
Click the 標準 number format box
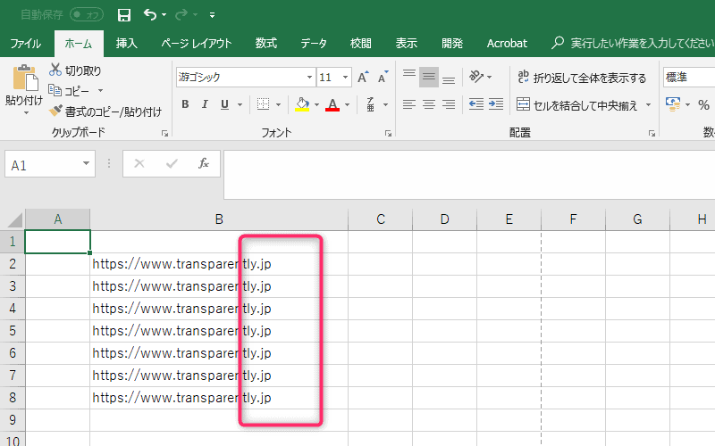(689, 78)
